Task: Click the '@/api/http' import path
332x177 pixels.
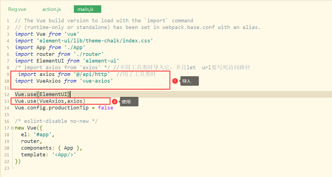Action: (x=91, y=74)
